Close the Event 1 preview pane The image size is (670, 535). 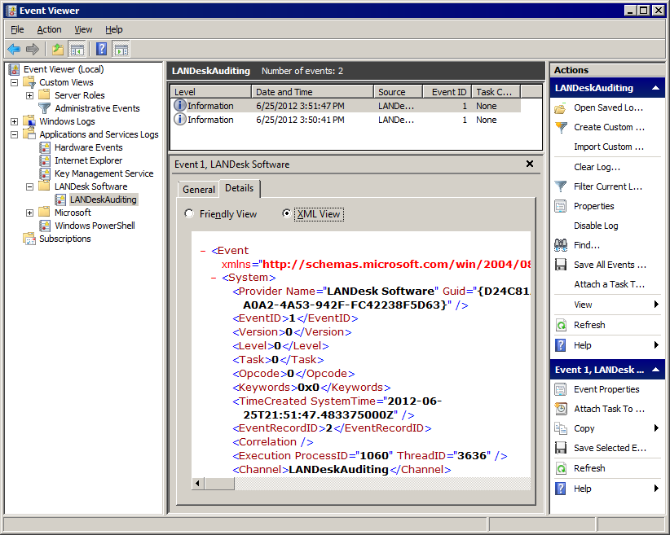point(530,164)
